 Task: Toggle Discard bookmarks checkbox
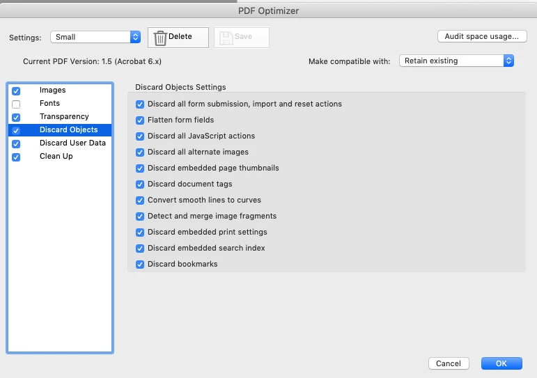pos(140,265)
